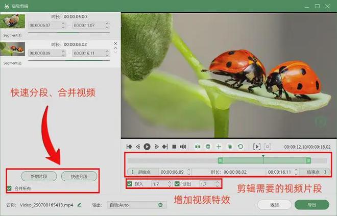Toggle the 淡入 fade-in checkbox
This screenshot has height=216, width=337.
[129, 184]
